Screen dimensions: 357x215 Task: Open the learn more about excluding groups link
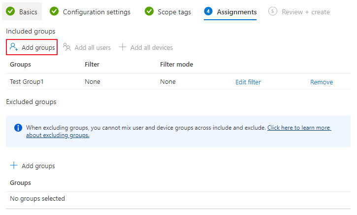point(178,131)
